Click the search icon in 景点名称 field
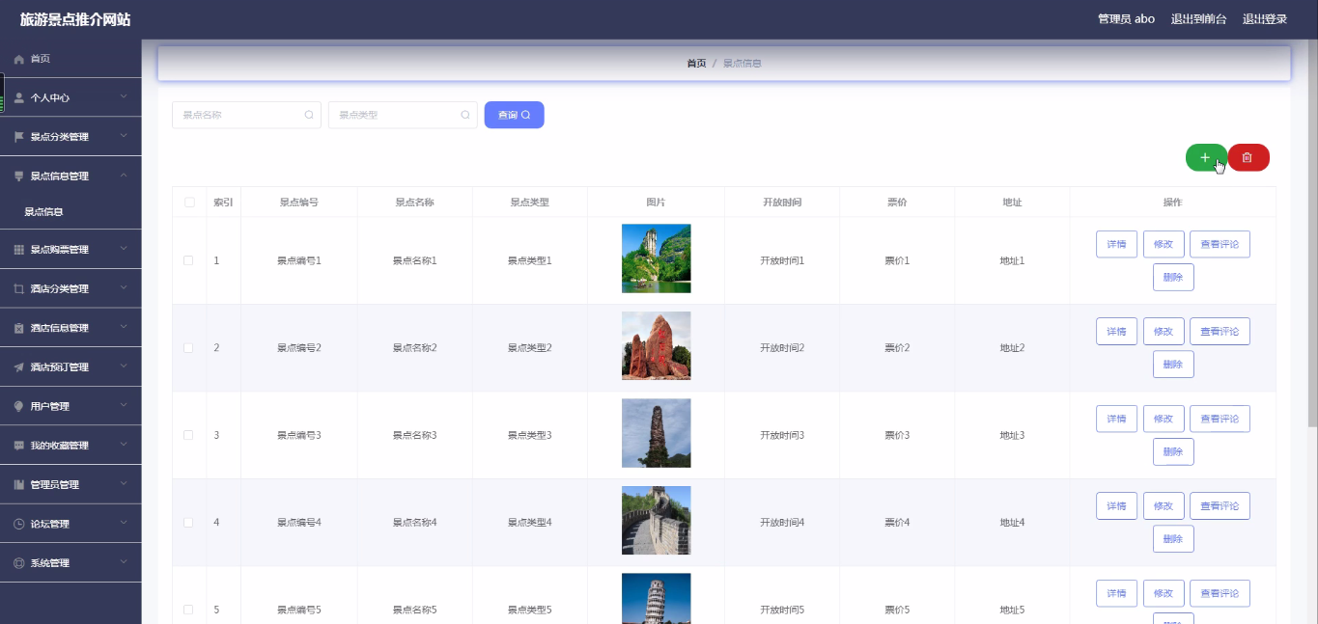Screen dimensions: 1318x624 click(x=309, y=115)
